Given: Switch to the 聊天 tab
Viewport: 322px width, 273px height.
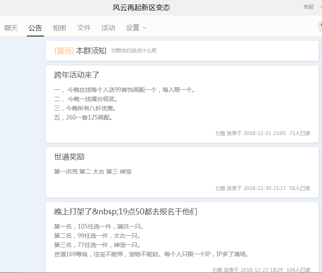Looking at the screenshot, I should click(11, 28).
